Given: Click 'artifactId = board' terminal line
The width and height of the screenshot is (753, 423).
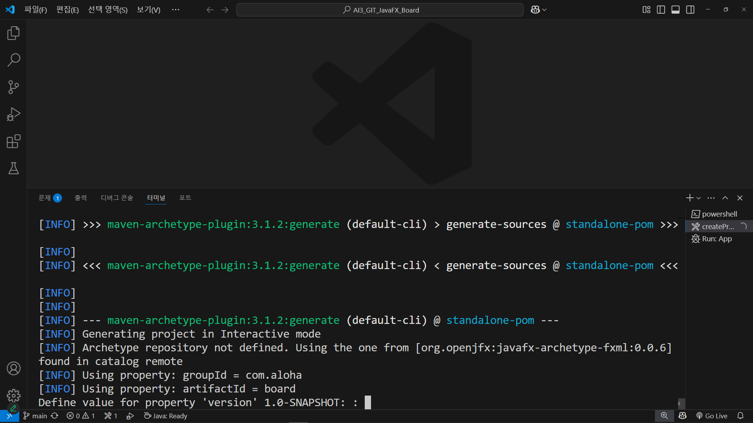Looking at the screenshot, I should 239,389.
